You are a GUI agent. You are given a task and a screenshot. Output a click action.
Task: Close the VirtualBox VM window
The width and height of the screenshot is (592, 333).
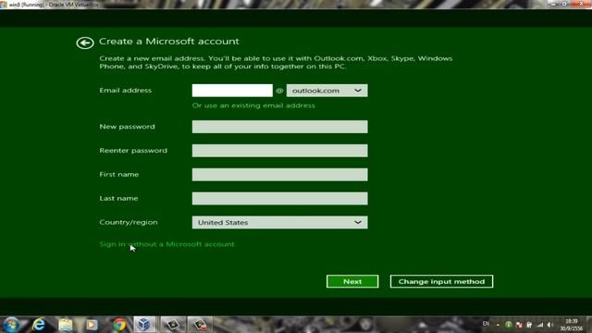[582, 4]
